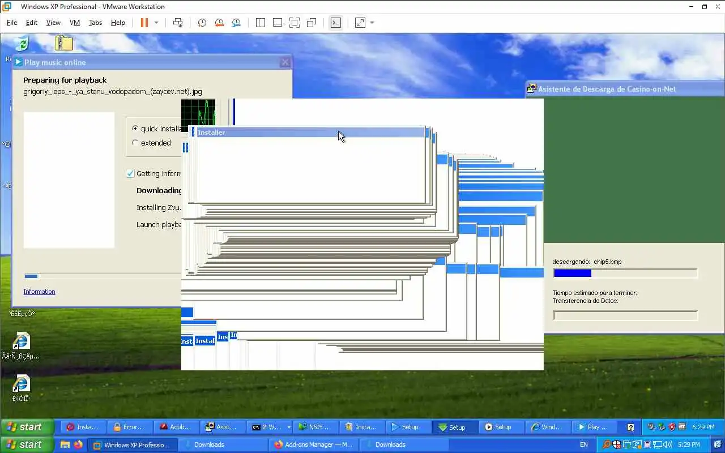Image resolution: width=725 pixels, height=453 pixels.
Task: Click the send Ctrl+Alt+Del toolbar icon
Action: [178, 23]
